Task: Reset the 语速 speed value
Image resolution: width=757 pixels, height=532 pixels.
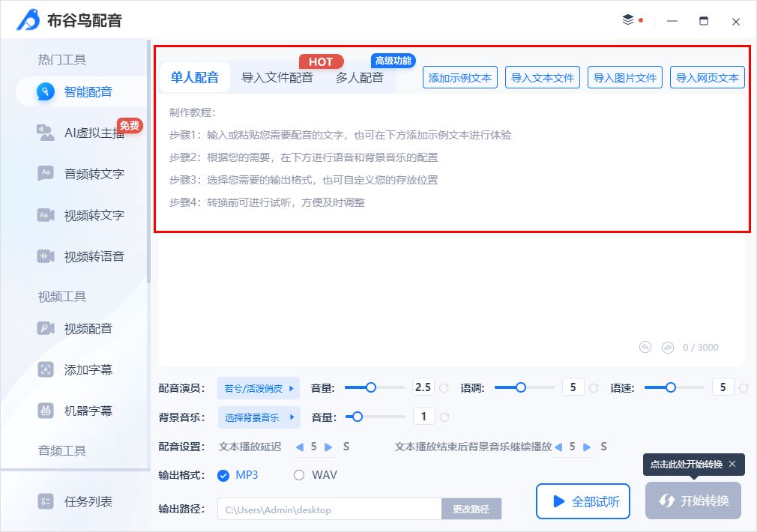Action: (x=744, y=388)
